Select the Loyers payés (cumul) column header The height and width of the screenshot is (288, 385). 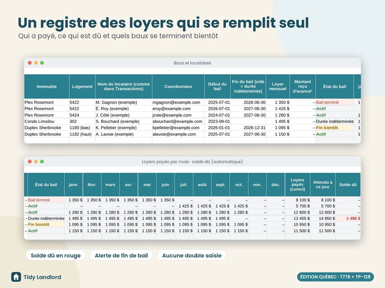click(x=297, y=185)
